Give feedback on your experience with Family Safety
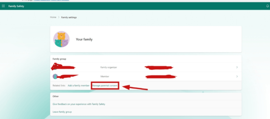 (79, 104)
